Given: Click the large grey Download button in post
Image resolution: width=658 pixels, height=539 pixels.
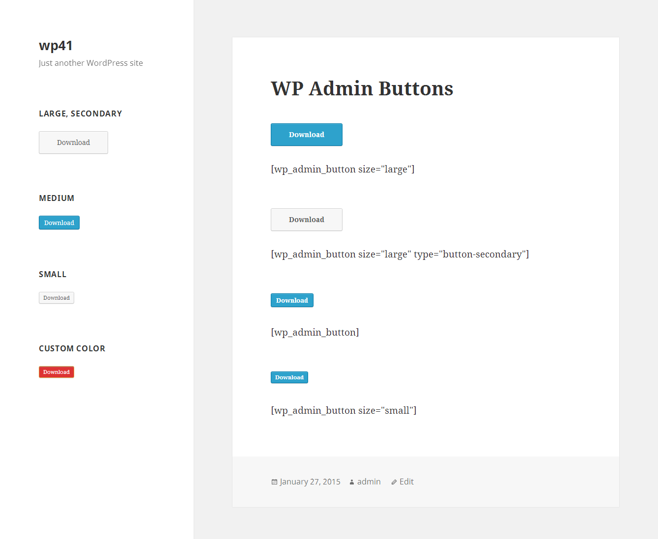Looking at the screenshot, I should coord(307,220).
